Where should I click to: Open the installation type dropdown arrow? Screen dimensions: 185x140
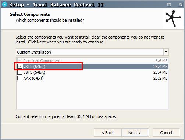pyautogui.click(x=166, y=52)
